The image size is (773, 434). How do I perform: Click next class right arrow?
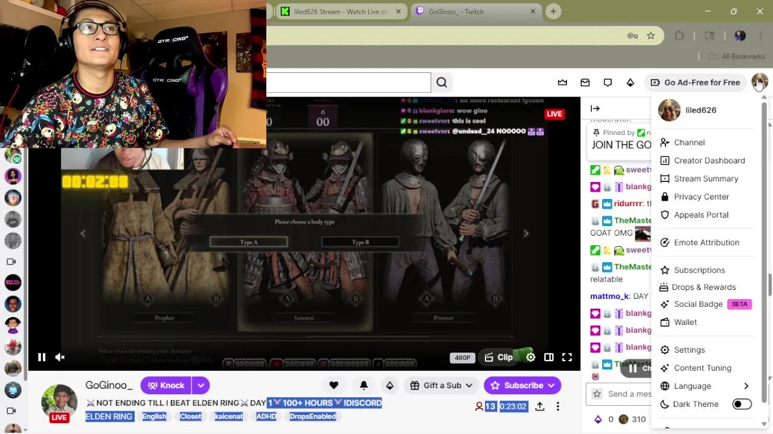tap(526, 234)
